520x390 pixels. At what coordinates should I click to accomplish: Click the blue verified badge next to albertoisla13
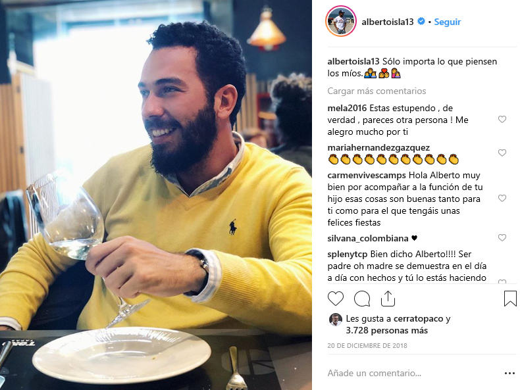[421, 21]
